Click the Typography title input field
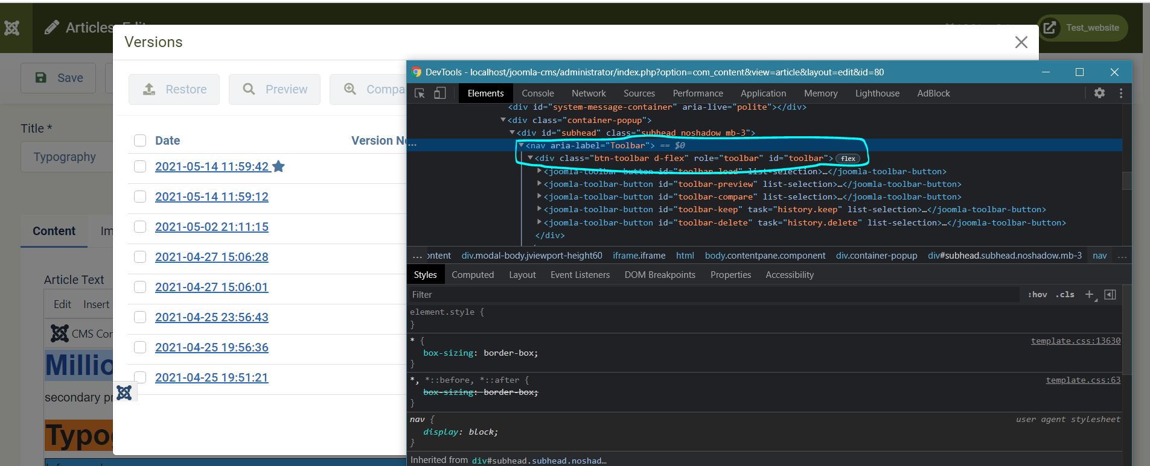 (67, 157)
